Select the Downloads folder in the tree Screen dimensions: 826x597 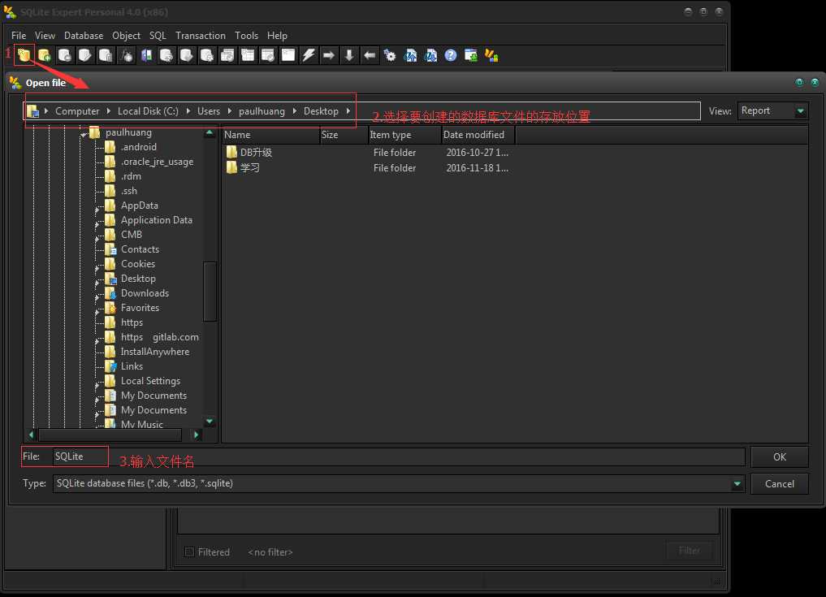145,293
